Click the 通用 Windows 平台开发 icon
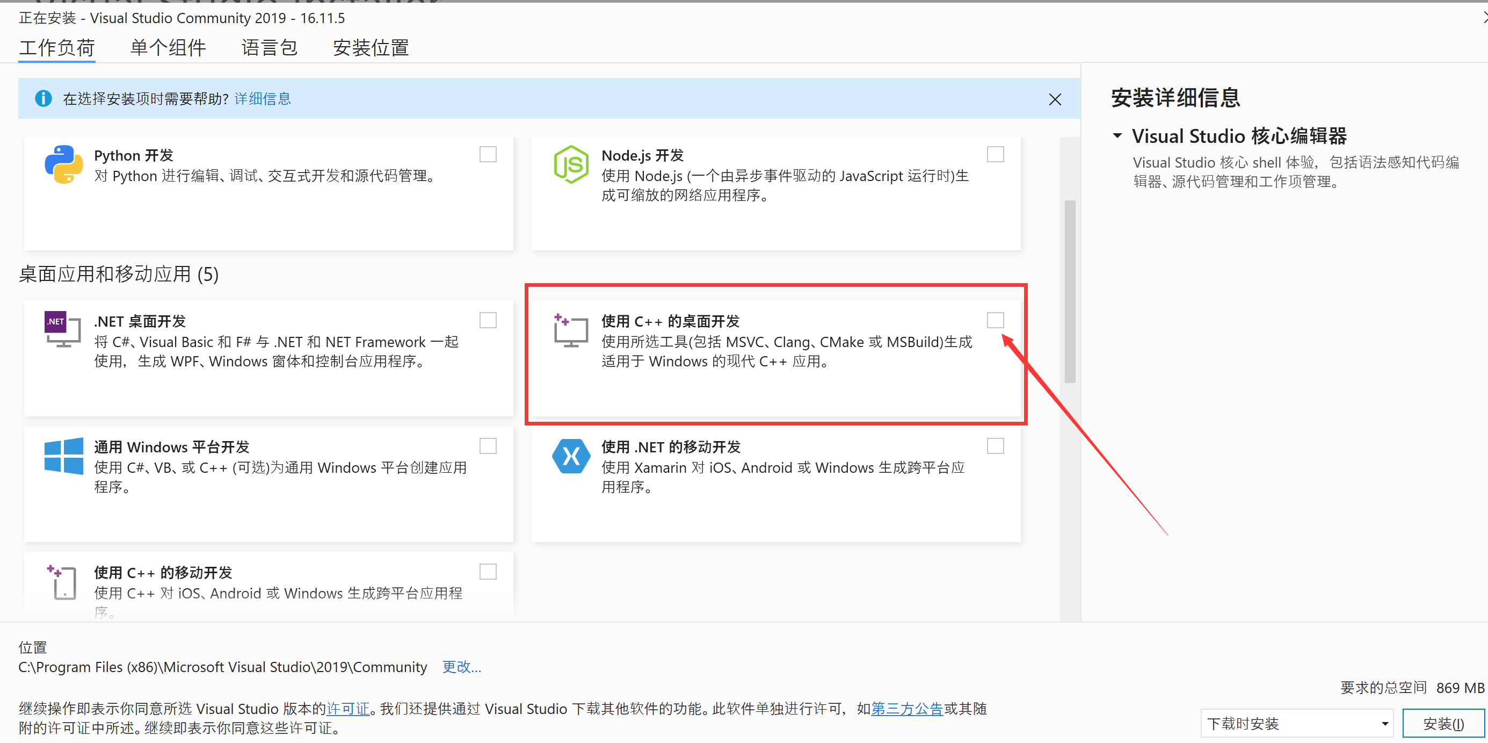1488x743 pixels. click(x=63, y=457)
